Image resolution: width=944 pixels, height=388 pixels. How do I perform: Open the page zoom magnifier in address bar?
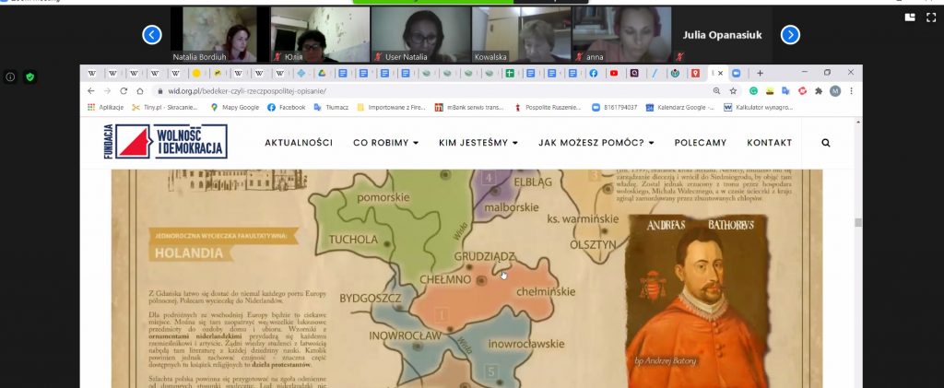[x=716, y=91]
